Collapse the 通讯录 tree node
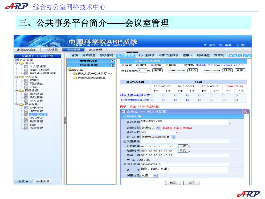 tap(16, 63)
